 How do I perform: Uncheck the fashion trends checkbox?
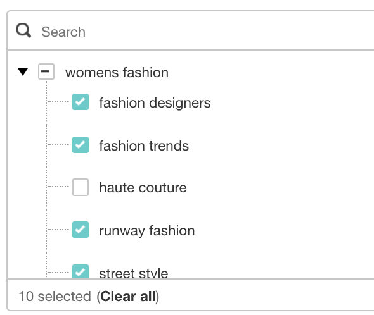[x=81, y=145]
